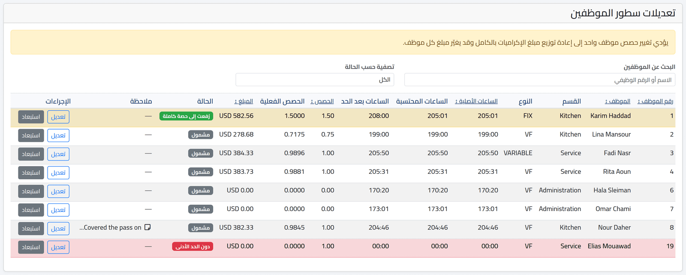Select the employee name Elias Mouawad
The height and width of the screenshot is (275, 686).
[x=609, y=246]
